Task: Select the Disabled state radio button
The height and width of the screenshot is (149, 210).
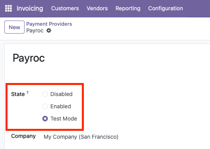Action: [x=45, y=94]
